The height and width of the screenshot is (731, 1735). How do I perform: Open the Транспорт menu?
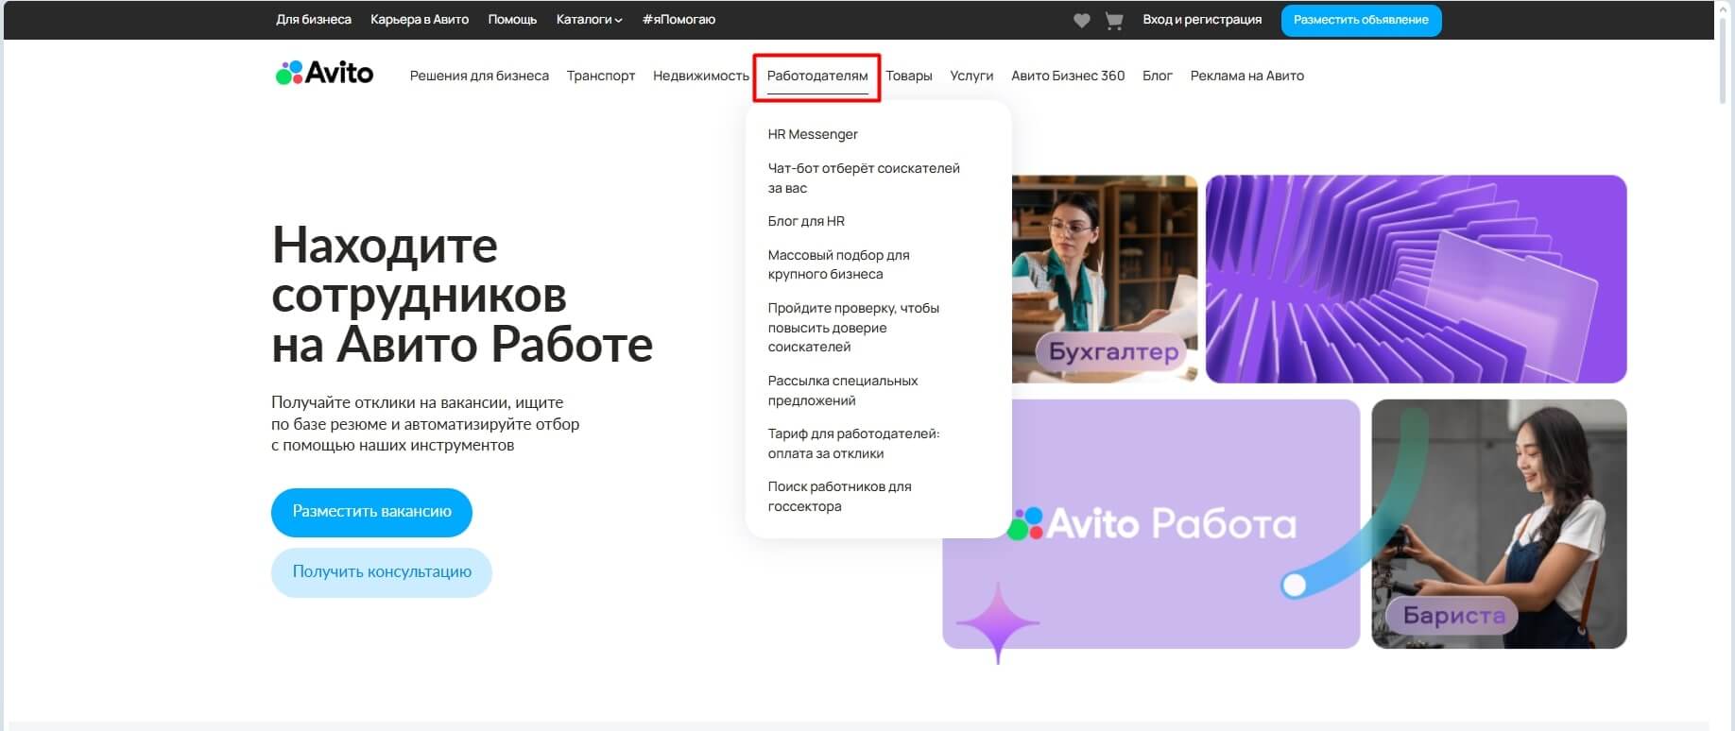coord(601,76)
